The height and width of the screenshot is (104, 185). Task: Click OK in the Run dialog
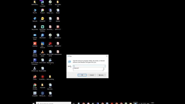pyautogui.click(x=82, y=75)
